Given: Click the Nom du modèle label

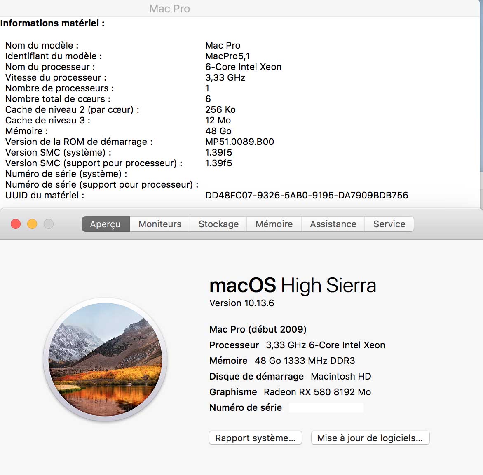Looking at the screenshot, I should [42, 45].
